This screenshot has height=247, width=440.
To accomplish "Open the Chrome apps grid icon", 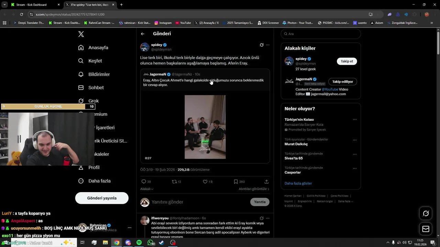I will coord(4,23).
